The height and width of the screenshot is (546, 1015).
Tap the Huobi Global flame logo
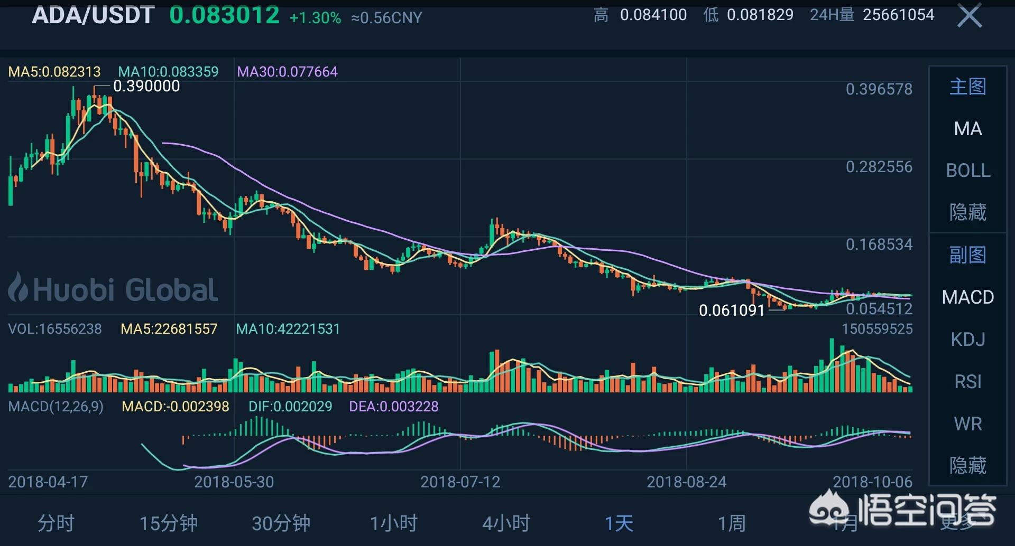pyautogui.click(x=18, y=287)
